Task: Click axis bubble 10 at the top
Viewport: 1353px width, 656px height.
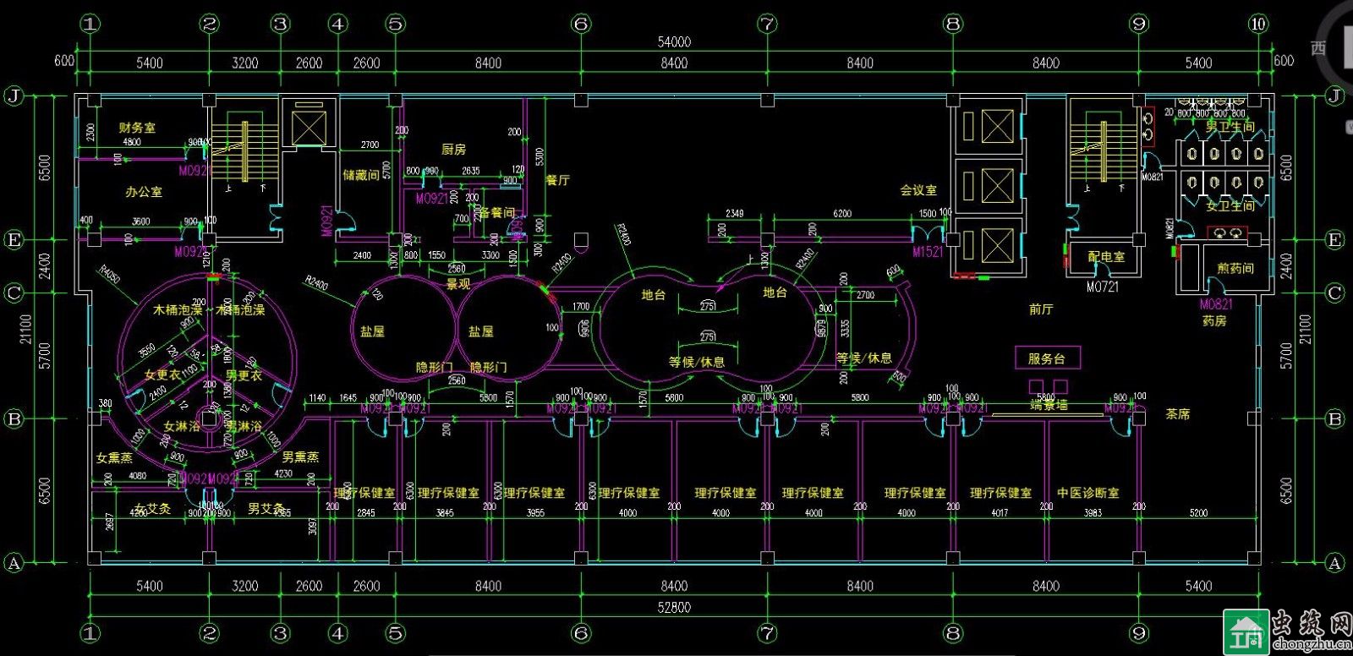Action: pos(1258,24)
